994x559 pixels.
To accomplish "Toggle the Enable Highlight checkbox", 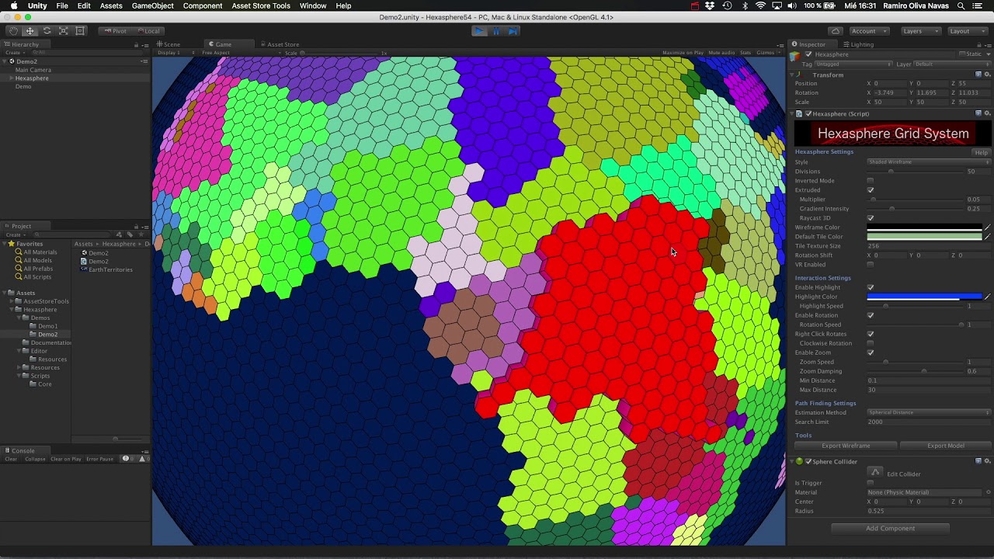I will [871, 287].
